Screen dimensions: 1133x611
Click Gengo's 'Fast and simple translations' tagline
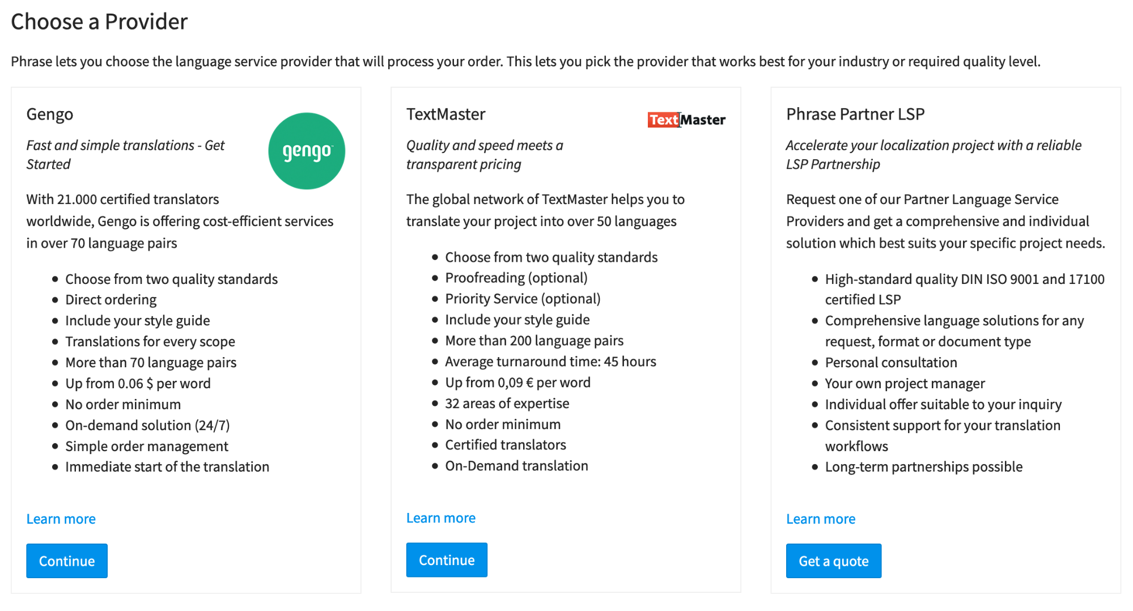click(125, 154)
